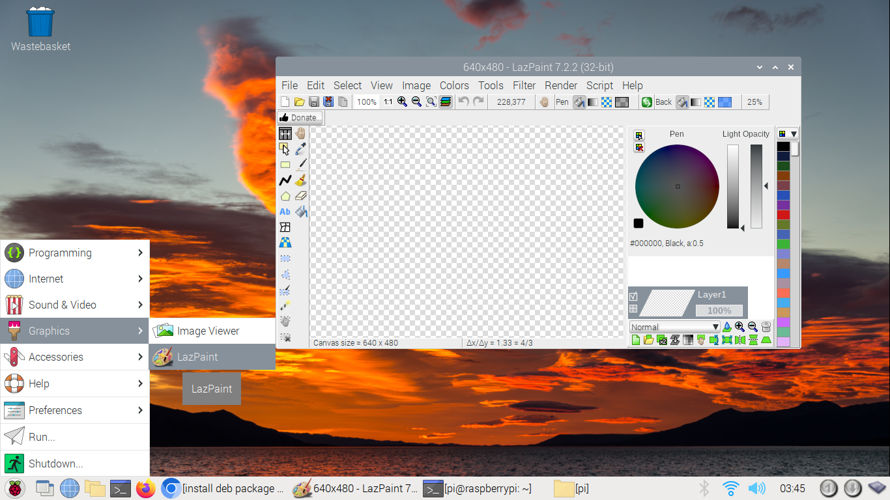Open the Filter menu

(x=524, y=85)
